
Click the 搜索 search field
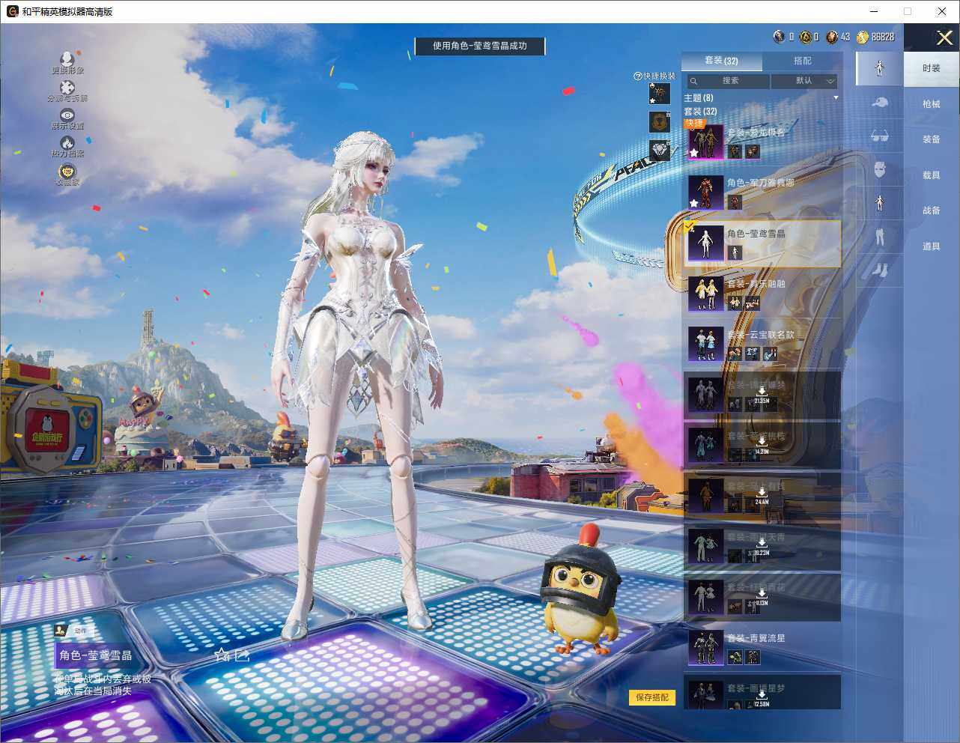coord(728,81)
